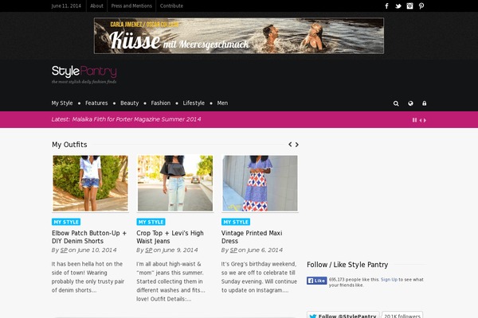Open the Crop Top Levi's jeans thumbnail
This screenshot has width=478, height=318.
(175, 183)
